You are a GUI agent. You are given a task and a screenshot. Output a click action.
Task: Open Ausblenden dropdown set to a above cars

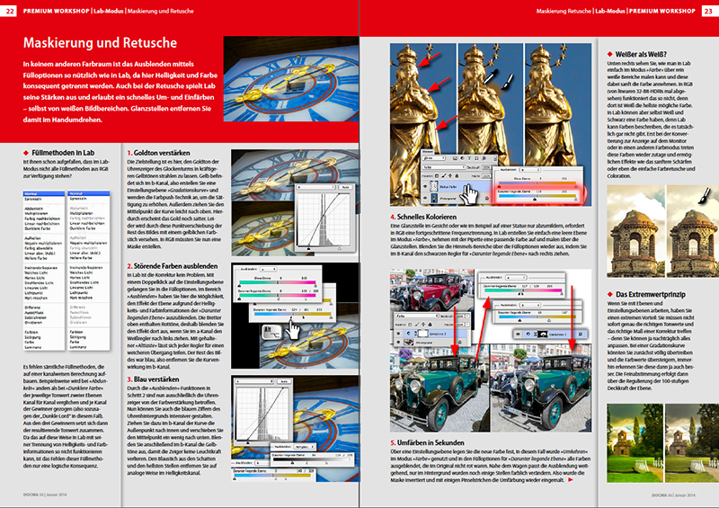click(x=516, y=278)
